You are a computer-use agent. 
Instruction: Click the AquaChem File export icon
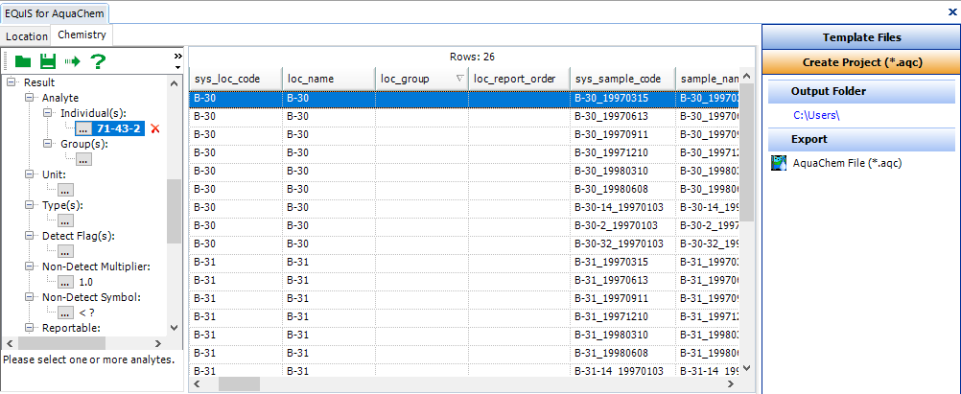[779, 163]
